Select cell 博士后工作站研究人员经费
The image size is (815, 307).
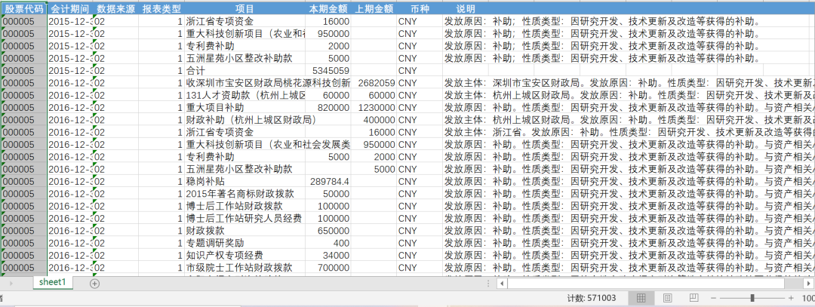[244, 218]
